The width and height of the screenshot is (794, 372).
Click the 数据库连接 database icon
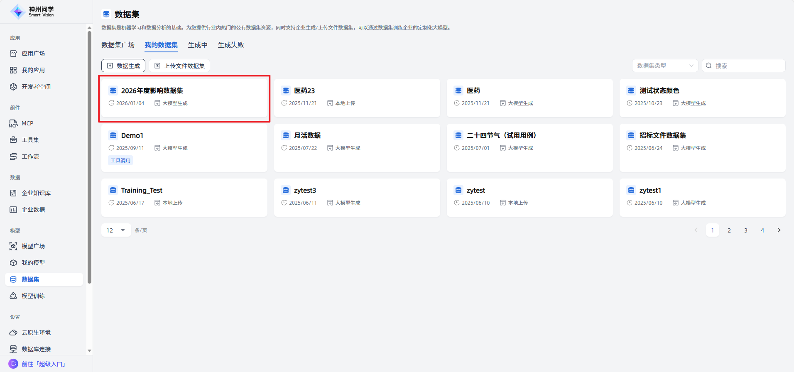tap(13, 349)
